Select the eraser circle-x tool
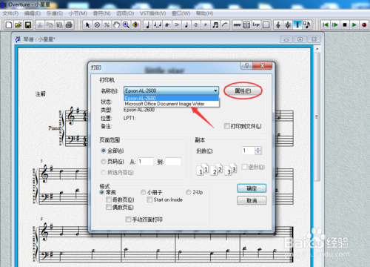The width and height of the screenshot is (370, 267). click(x=97, y=24)
